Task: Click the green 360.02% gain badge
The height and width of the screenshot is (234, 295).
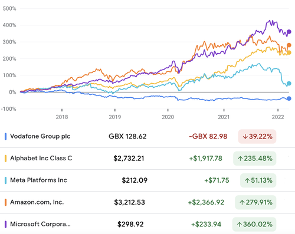Action: click(x=254, y=224)
